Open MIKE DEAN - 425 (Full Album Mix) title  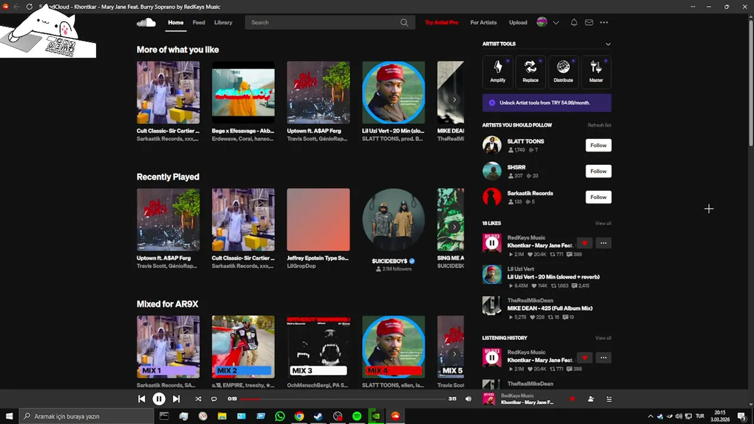tap(550, 308)
